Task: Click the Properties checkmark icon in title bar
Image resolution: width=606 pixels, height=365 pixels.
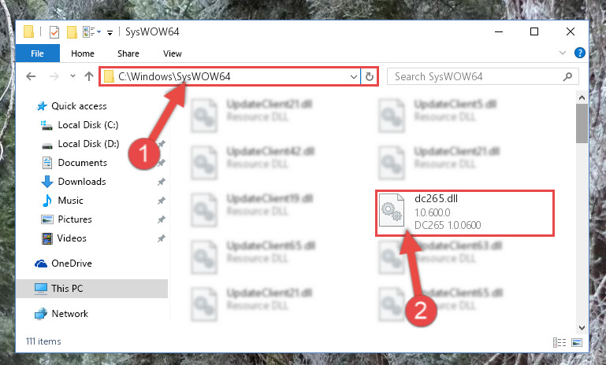Action: click(54, 32)
